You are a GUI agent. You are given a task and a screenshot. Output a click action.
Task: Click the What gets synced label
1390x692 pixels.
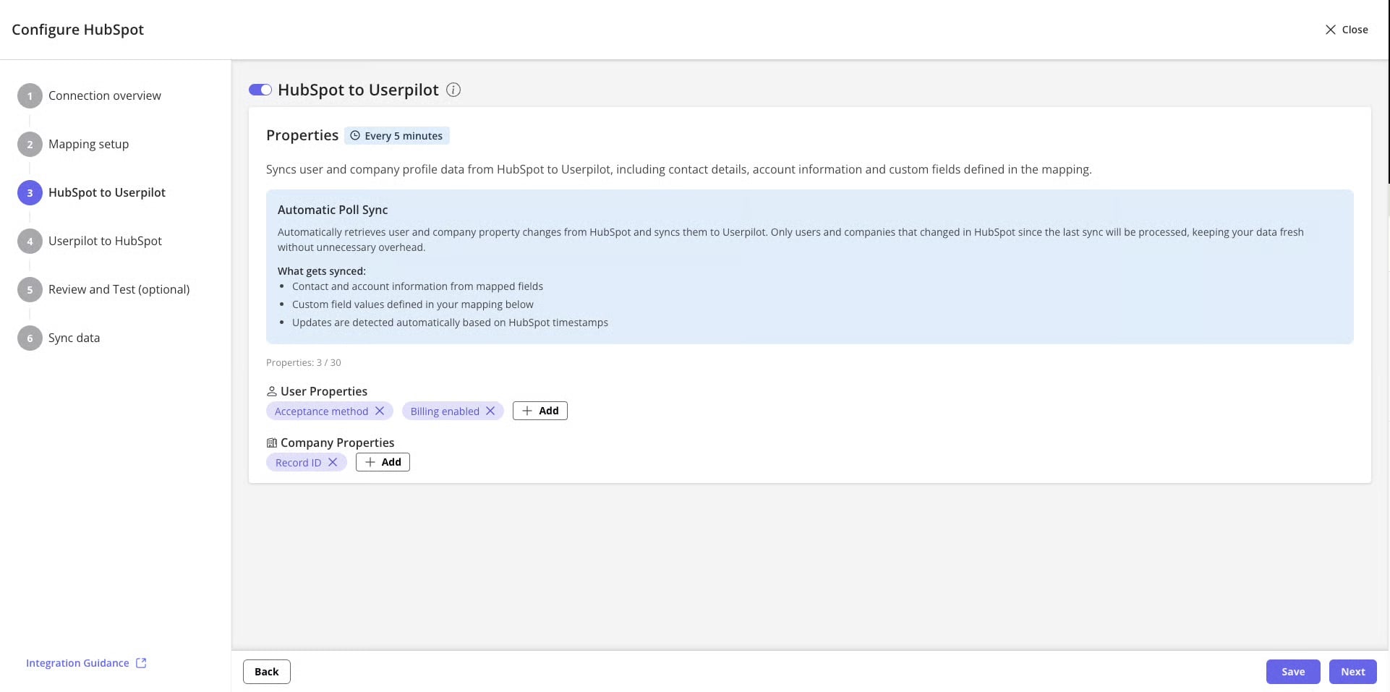(x=322, y=271)
